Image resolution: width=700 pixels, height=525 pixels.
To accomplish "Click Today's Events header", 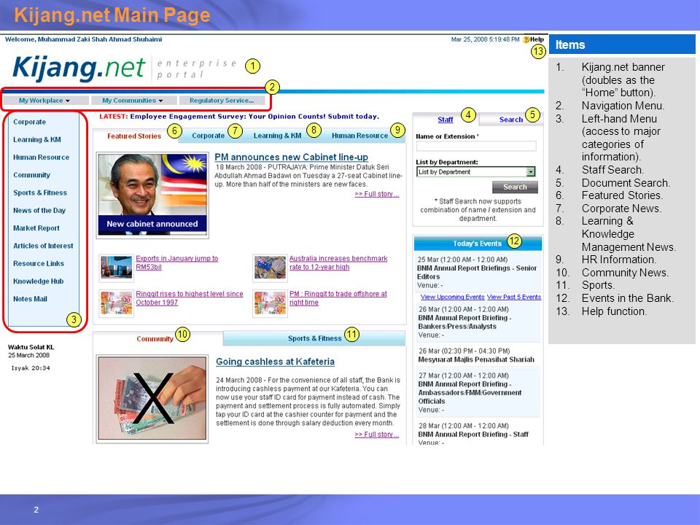I will tap(478, 244).
